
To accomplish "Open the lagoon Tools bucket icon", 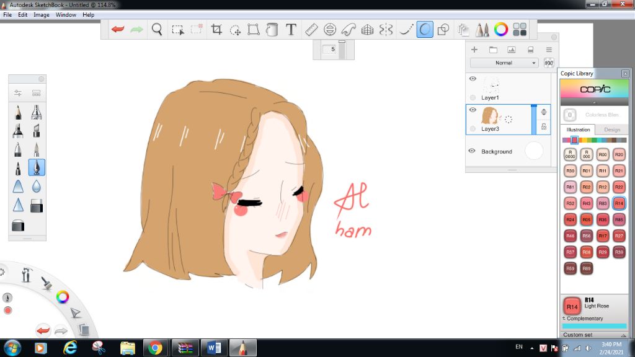I will [27, 275].
